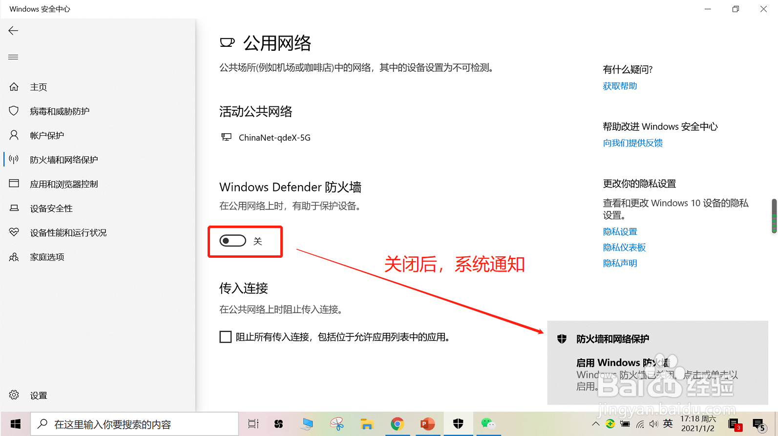Viewport: 778px width, 436px height.
Task: Click the window icon for 应用和浏览器控制
Action: click(x=14, y=184)
